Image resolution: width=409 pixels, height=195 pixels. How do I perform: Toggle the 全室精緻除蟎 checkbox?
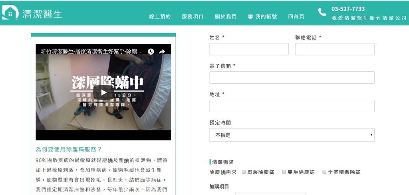coord(324,172)
